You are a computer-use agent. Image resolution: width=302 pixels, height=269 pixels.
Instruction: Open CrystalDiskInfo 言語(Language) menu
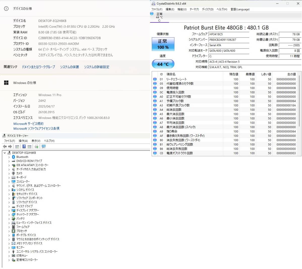[240, 9]
